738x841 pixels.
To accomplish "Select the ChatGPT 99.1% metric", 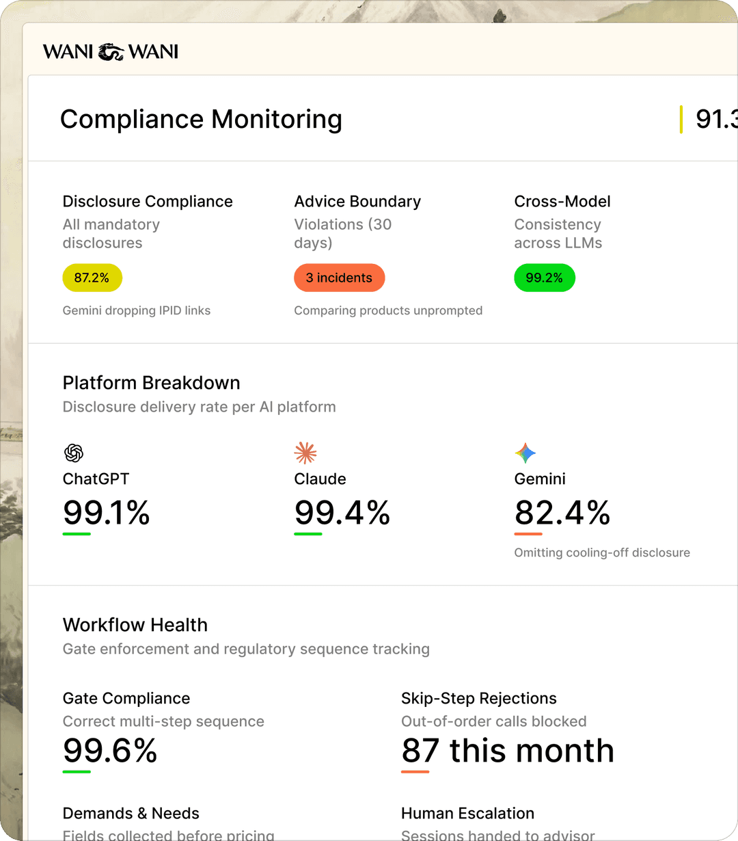I will coord(106,513).
